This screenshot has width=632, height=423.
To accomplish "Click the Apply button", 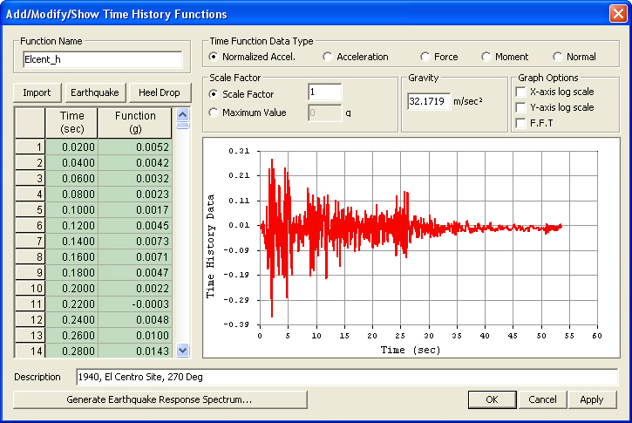I will [x=592, y=399].
